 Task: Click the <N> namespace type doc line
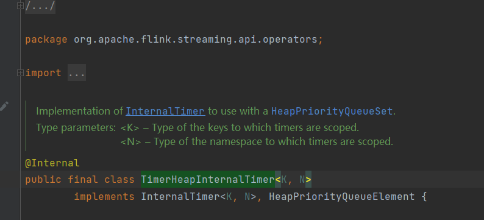(x=257, y=141)
